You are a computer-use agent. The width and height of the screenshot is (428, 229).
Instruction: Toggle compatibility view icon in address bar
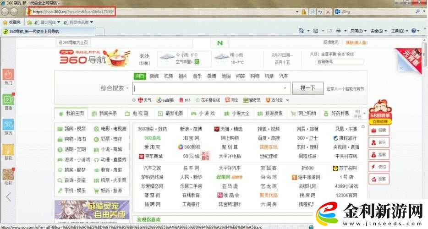click(312, 12)
